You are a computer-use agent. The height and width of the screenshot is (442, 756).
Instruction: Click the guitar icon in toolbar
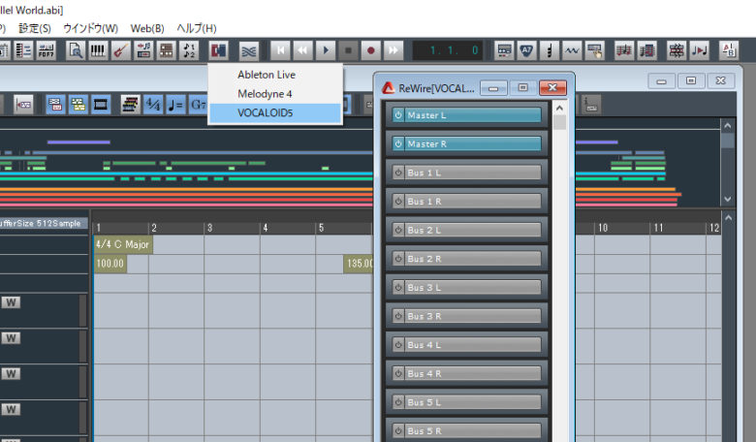click(x=120, y=49)
